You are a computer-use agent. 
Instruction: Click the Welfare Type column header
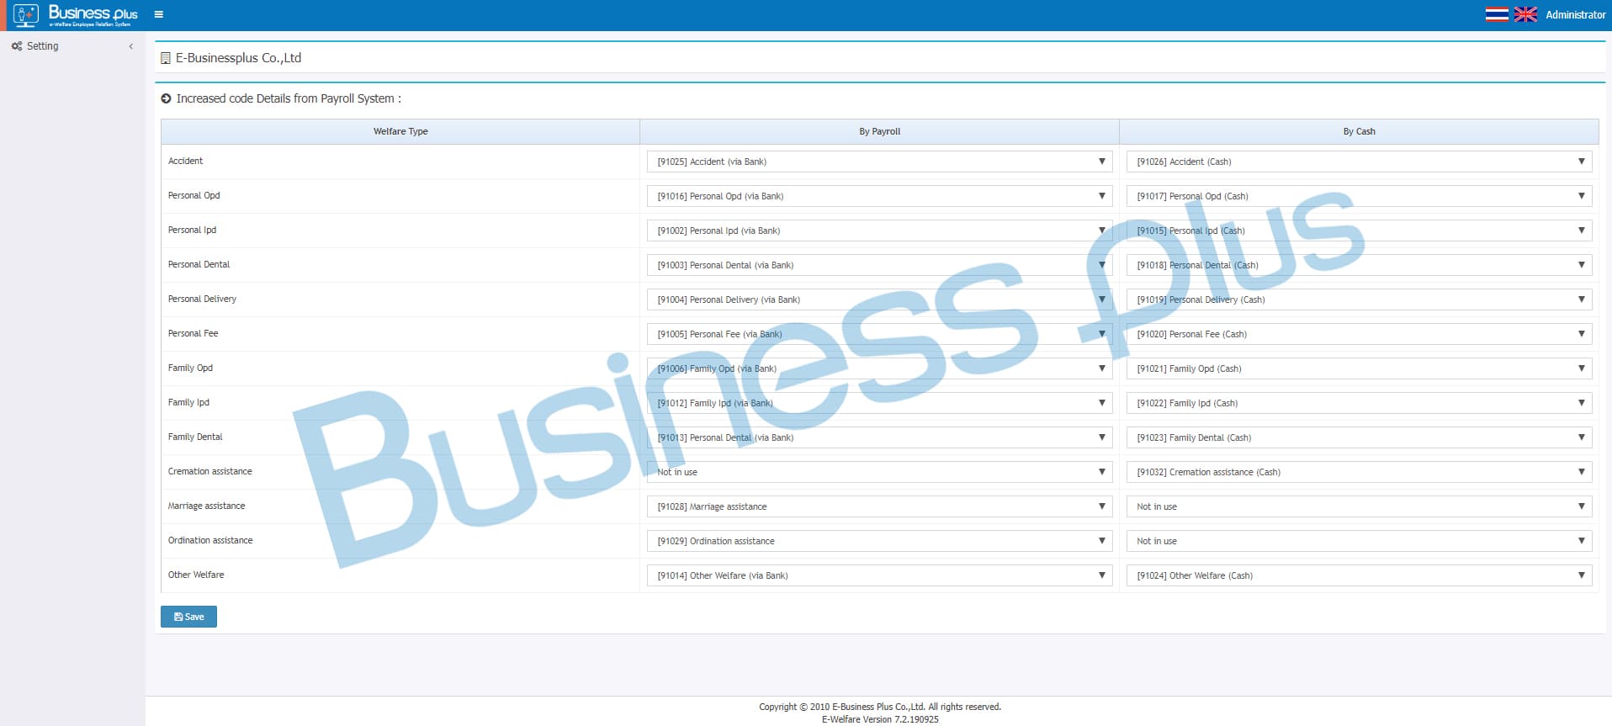pyautogui.click(x=400, y=131)
